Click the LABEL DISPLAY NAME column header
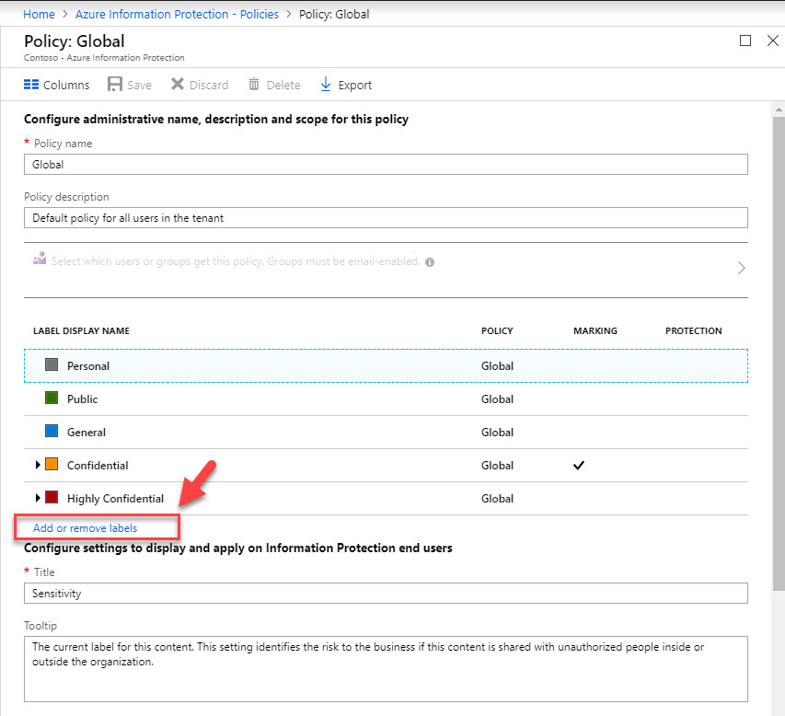 (x=81, y=331)
